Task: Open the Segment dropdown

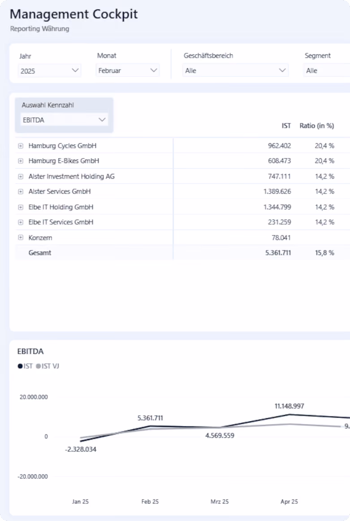Action: coord(326,71)
